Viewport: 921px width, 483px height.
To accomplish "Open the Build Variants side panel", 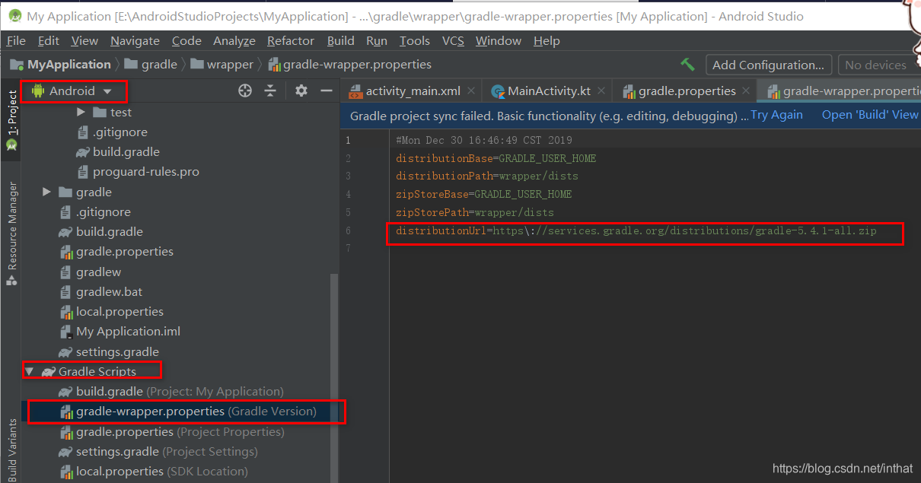I will point(11,449).
